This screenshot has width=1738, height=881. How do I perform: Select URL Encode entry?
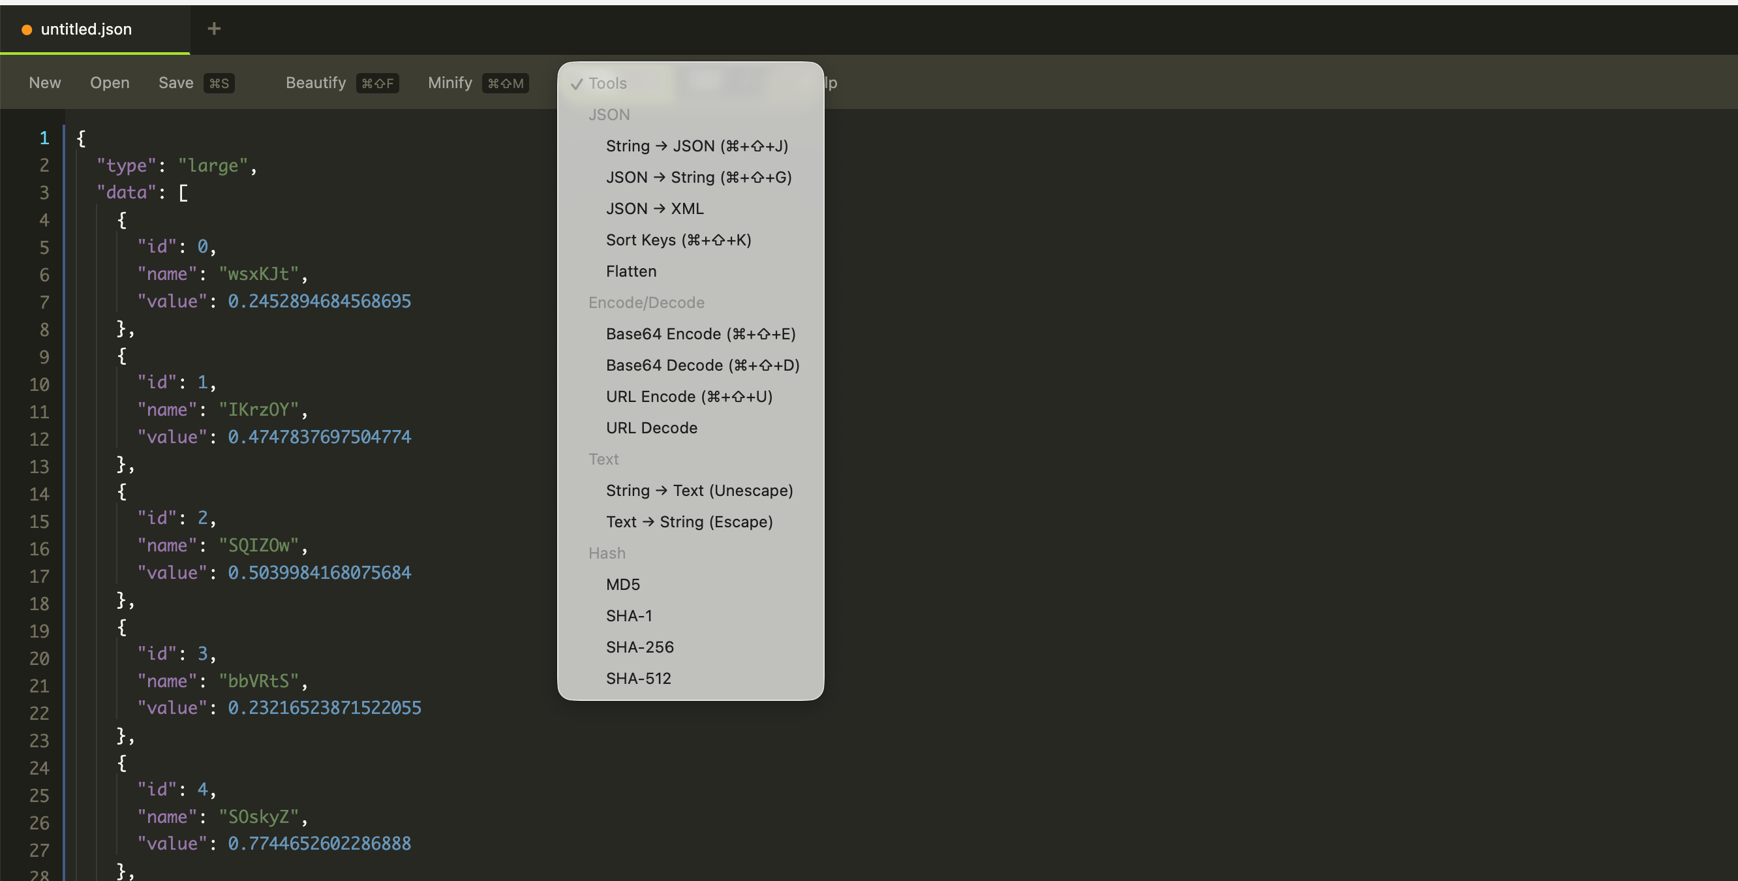point(689,396)
